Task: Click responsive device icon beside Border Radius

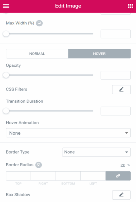Action: pos(39,165)
